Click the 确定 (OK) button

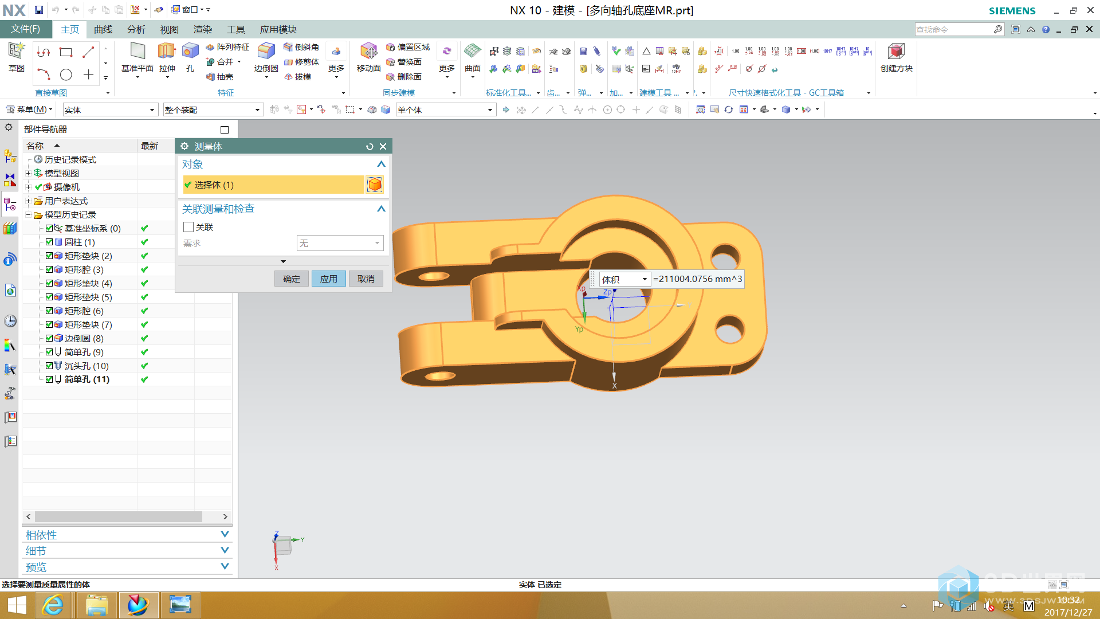(x=292, y=278)
